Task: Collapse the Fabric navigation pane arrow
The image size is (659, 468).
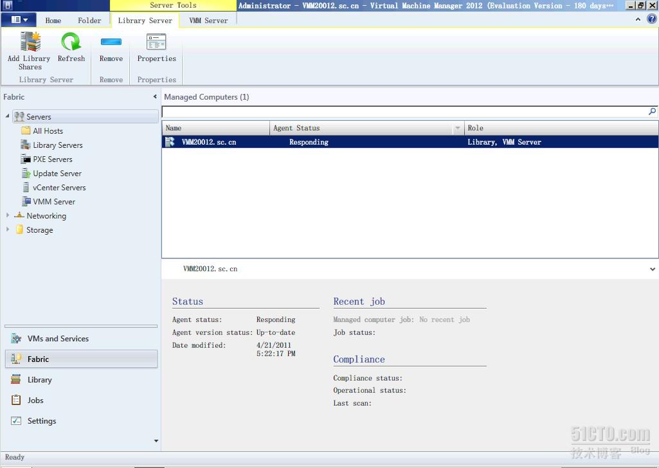Action: [155, 96]
